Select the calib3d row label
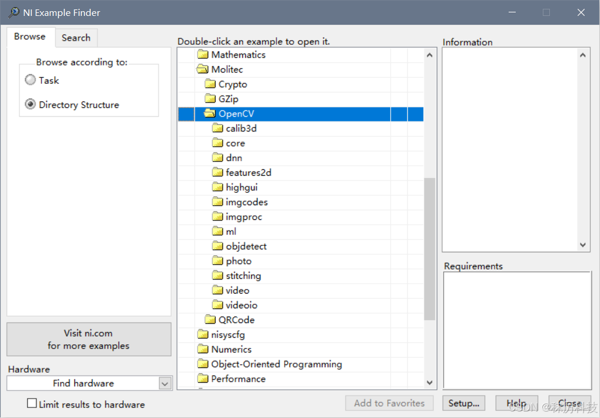Image resolution: width=600 pixels, height=418 pixels. 241,129
